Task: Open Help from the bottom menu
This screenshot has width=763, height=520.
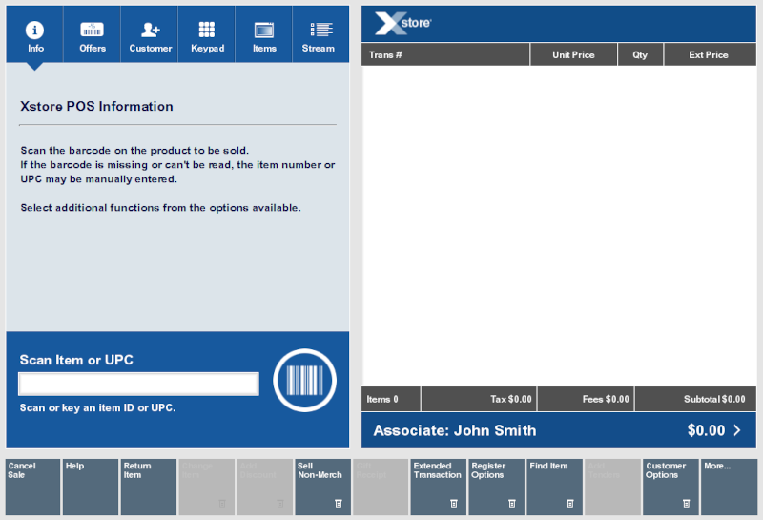Action: pyautogui.click(x=91, y=487)
